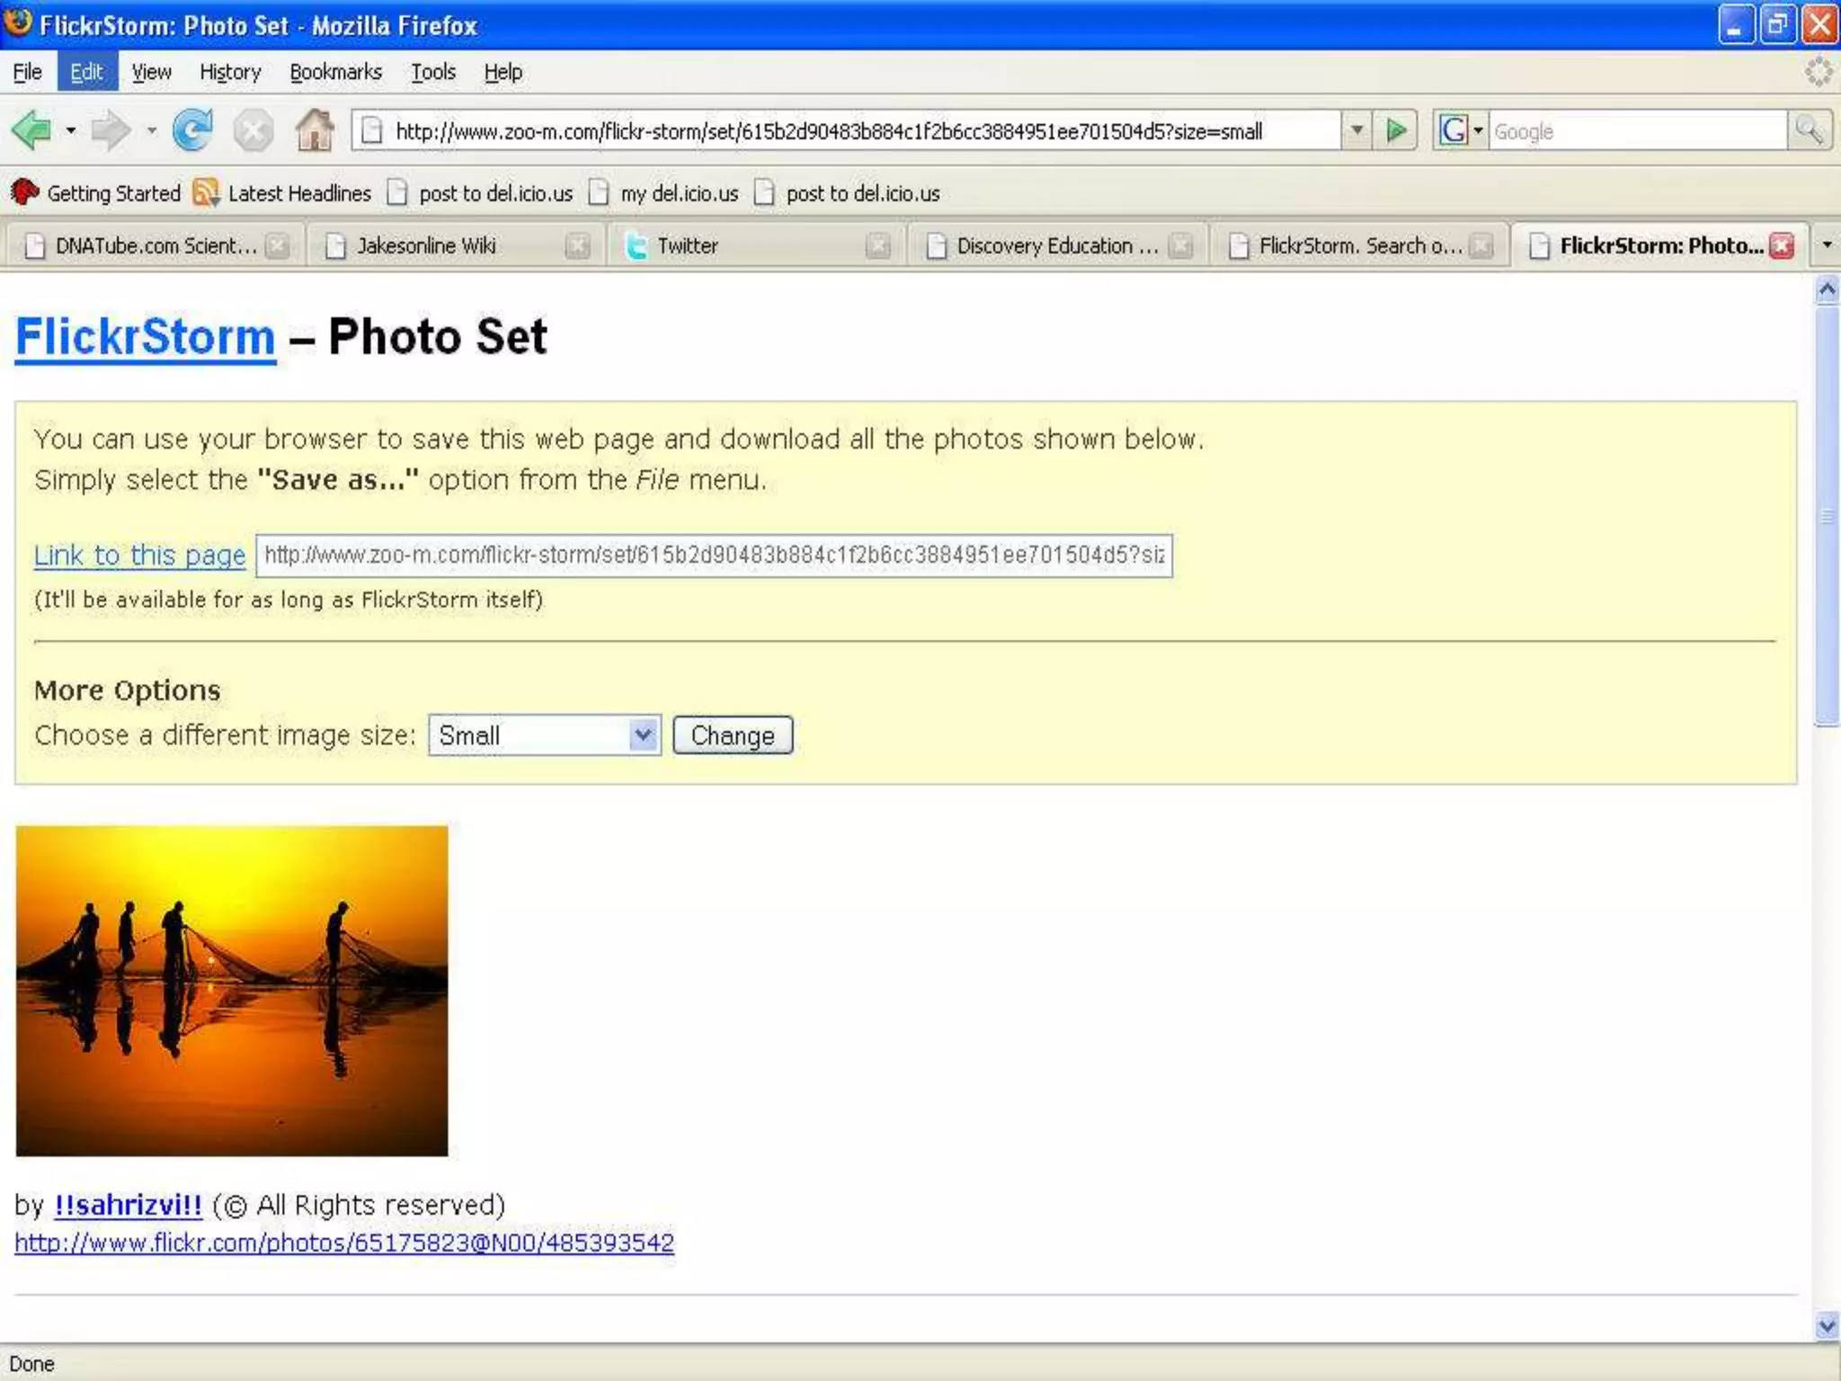This screenshot has height=1381, width=1841.
Task: Open the list all tabs dropdown
Action: pos(1827,245)
